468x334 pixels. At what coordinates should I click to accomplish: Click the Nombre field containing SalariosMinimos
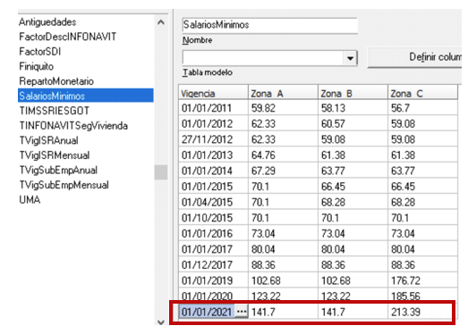point(270,25)
